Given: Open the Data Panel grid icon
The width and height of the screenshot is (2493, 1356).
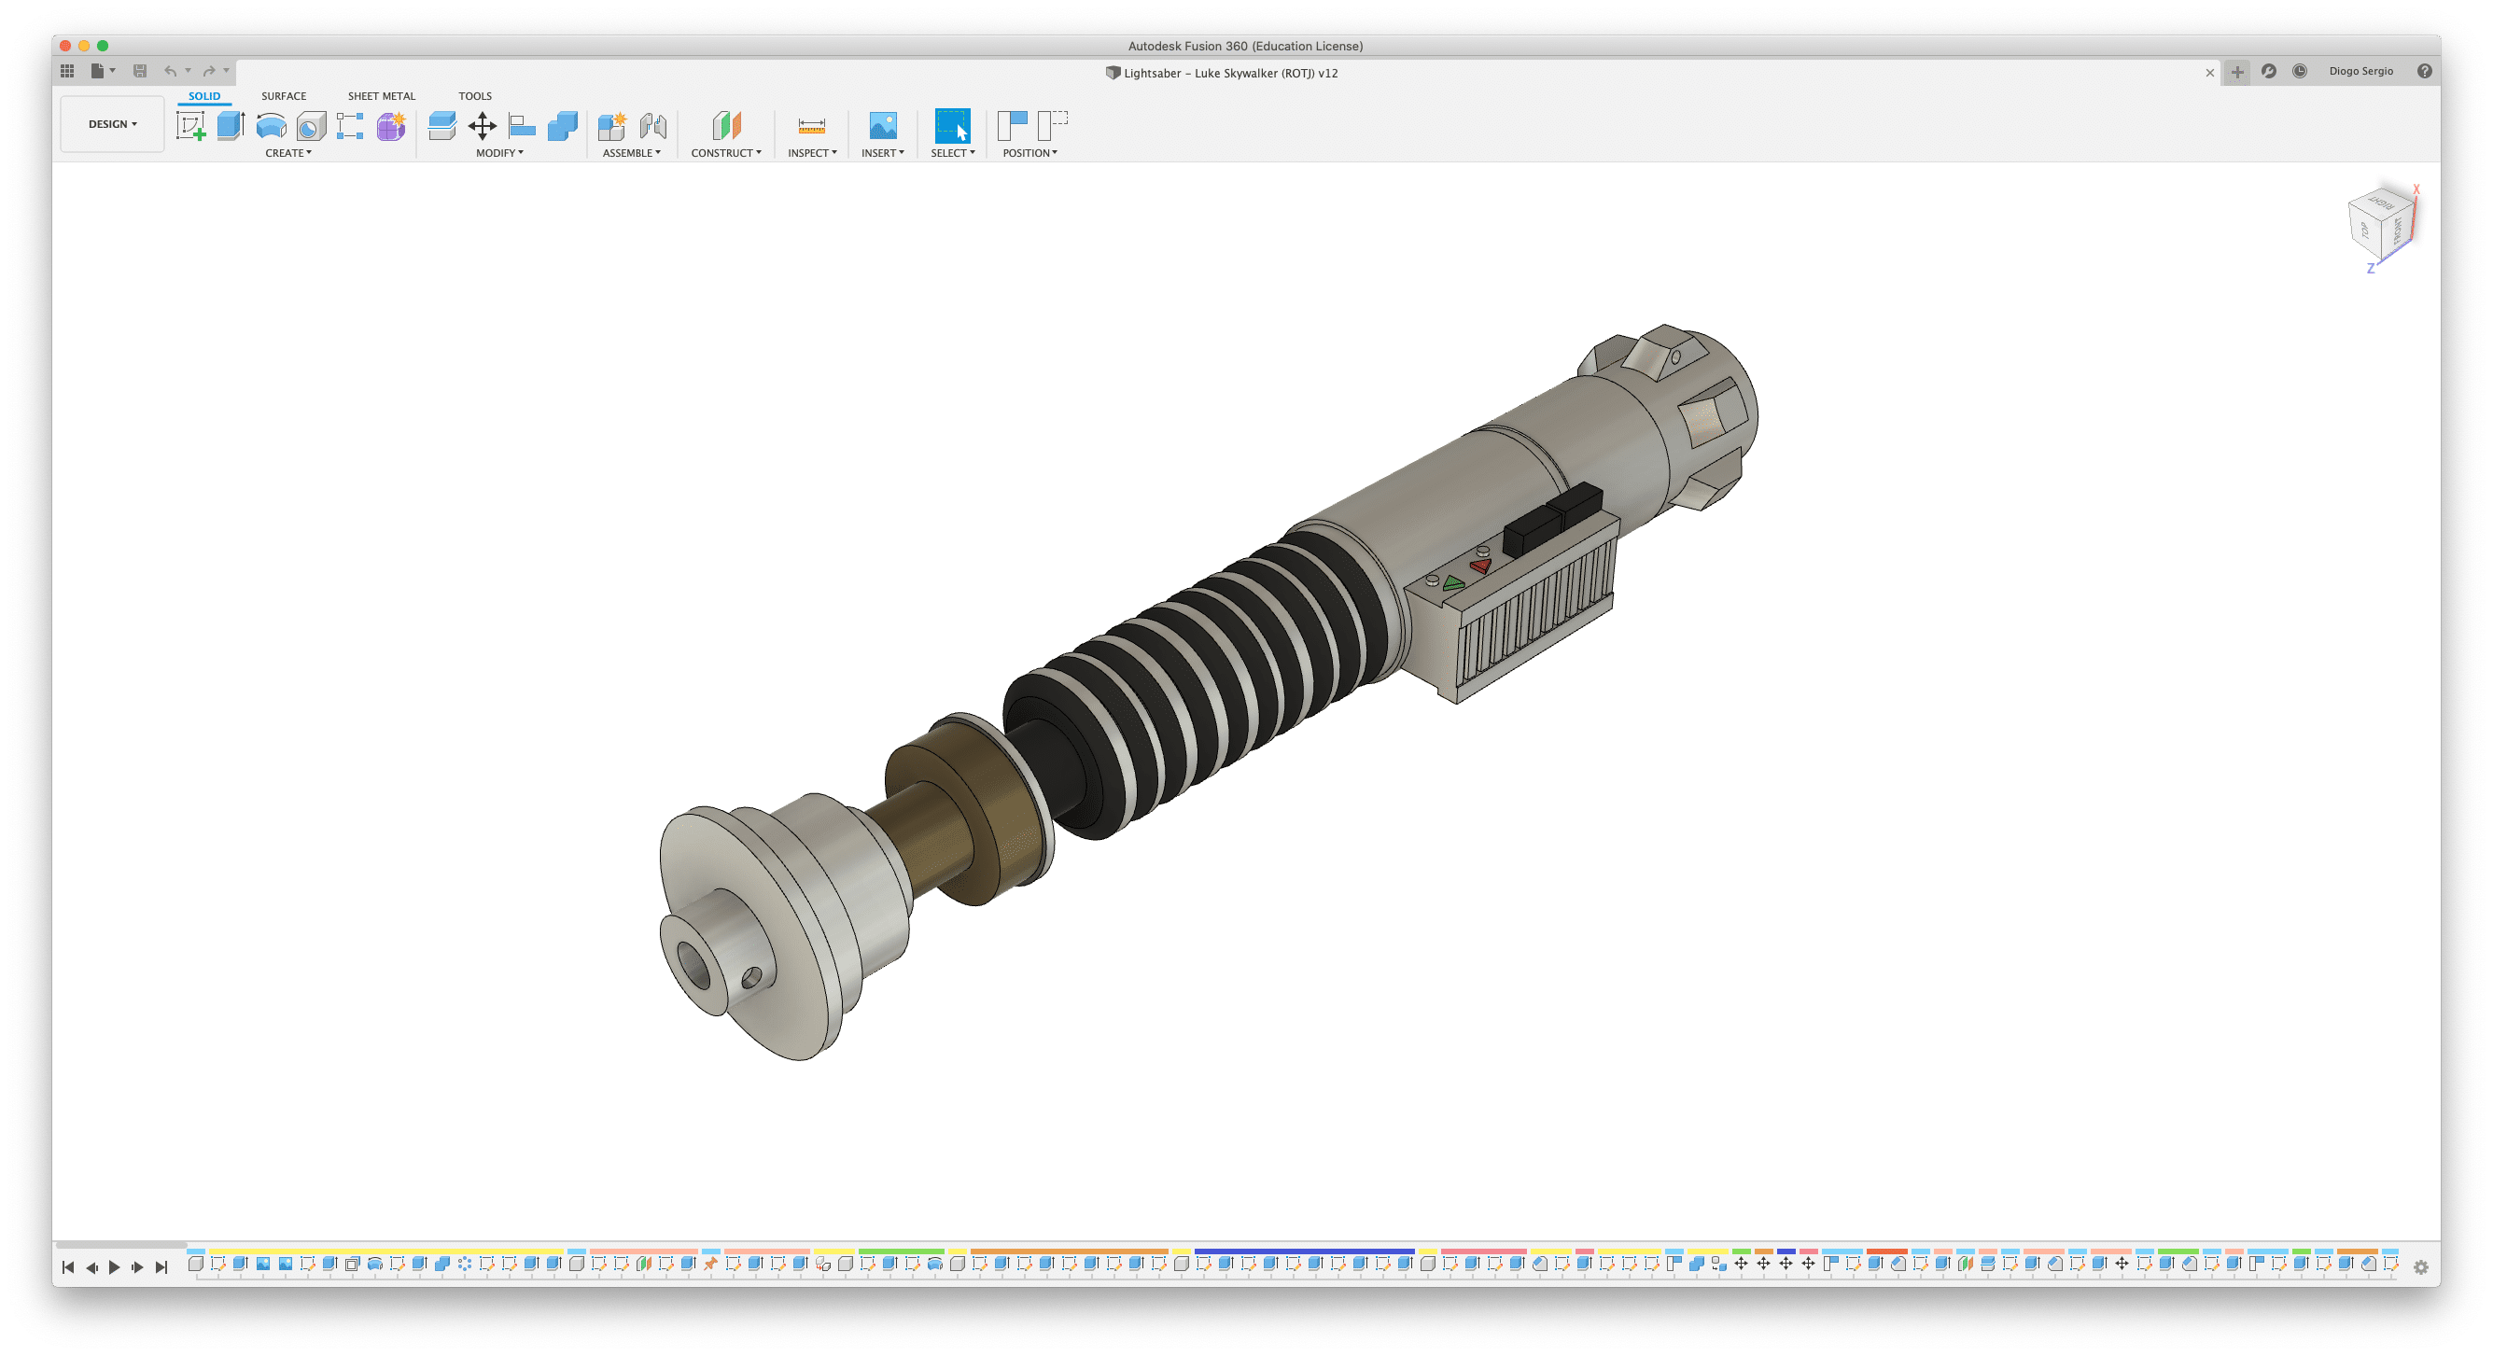Looking at the screenshot, I should point(67,71).
